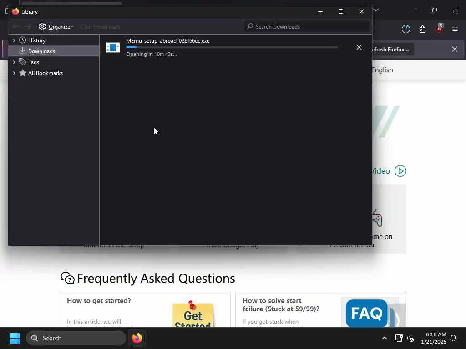
Task: Click the Downloads arrow icon in sidebar
Action: (23, 51)
